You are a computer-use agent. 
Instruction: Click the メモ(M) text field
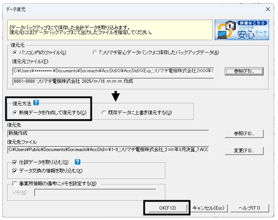point(95,193)
